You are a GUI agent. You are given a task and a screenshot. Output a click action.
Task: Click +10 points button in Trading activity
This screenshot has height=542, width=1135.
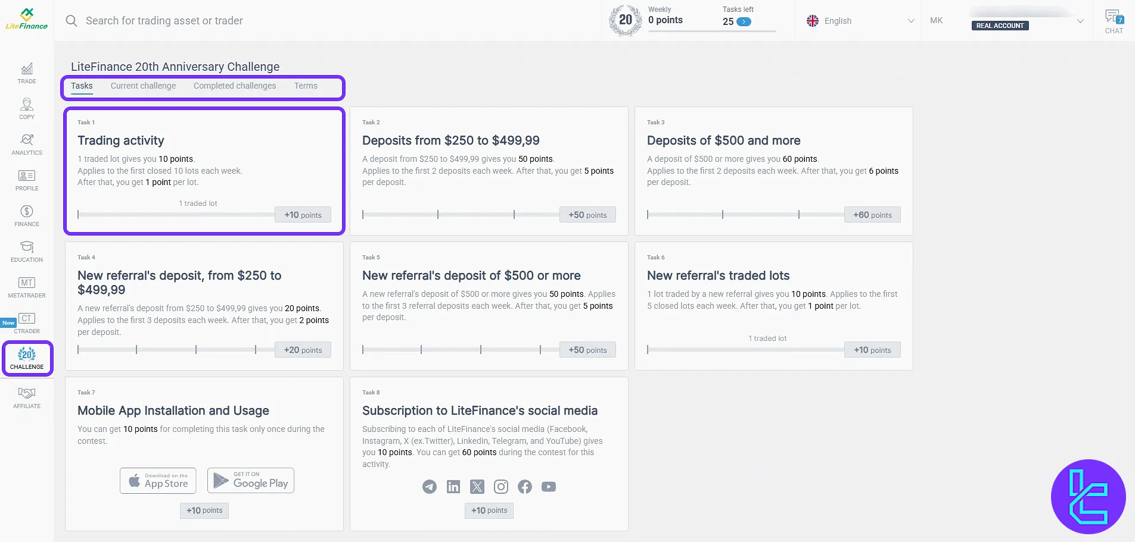click(x=303, y=215)
